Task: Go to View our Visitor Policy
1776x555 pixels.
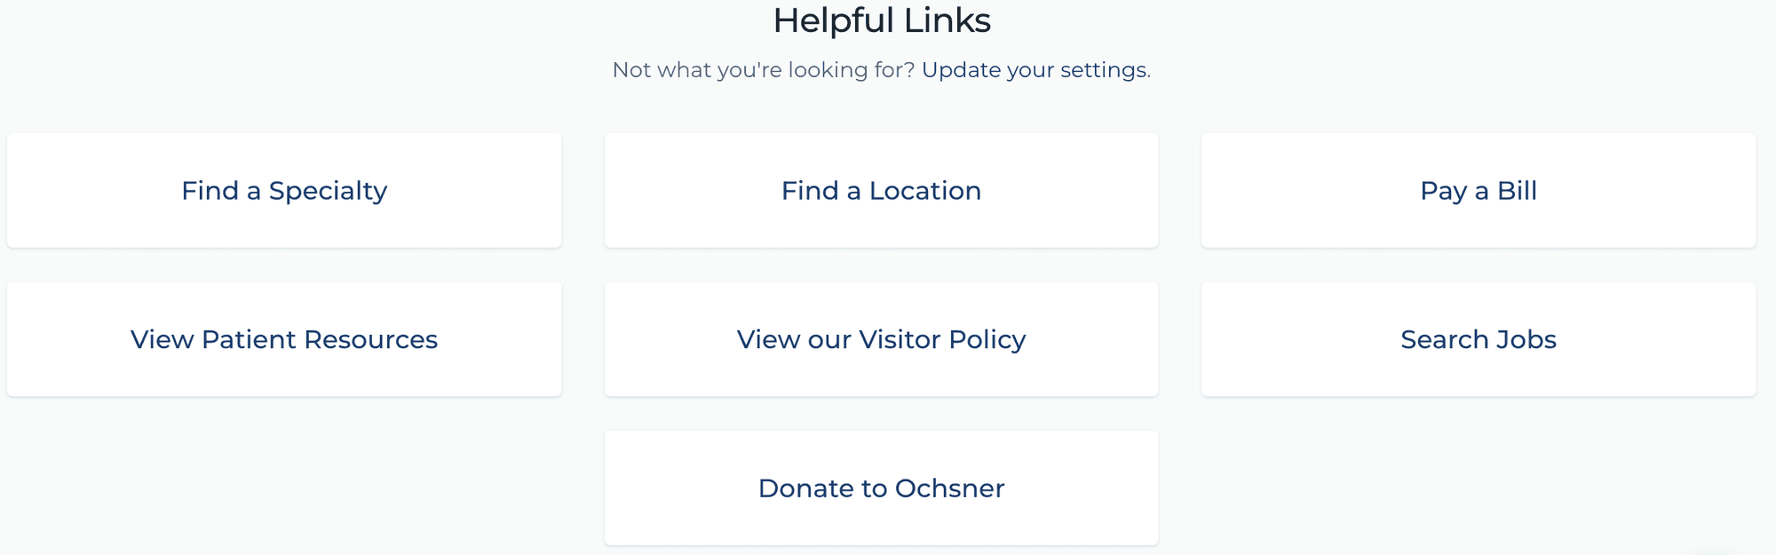Action: click(881, 339)
